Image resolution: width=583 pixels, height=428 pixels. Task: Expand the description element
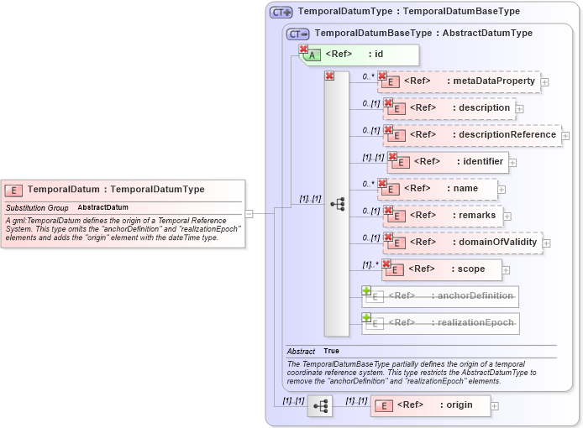(520, 109)
